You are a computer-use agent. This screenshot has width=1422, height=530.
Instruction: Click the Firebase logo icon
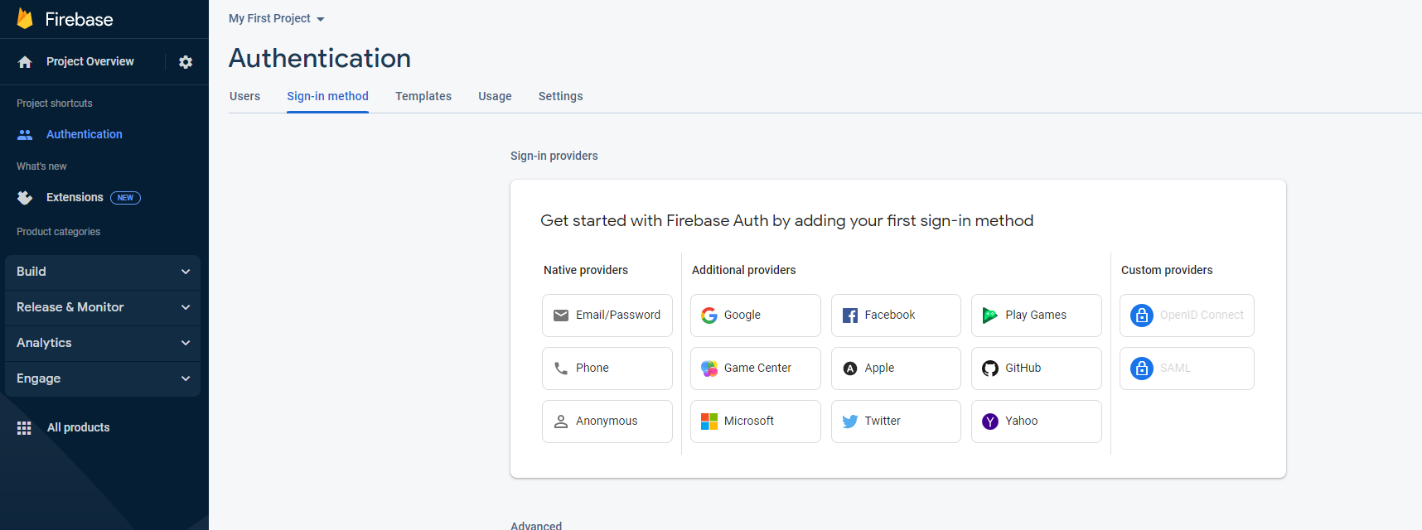click(25, 19)
